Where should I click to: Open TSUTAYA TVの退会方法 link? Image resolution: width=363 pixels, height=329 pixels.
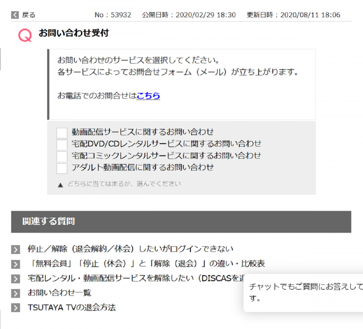72,308
